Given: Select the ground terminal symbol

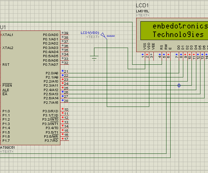Looking at the screenshot, I should click(94, 58).
